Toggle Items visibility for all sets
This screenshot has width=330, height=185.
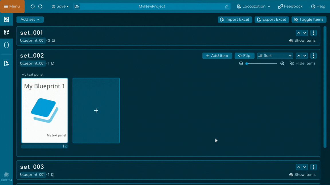click(309, 19)
